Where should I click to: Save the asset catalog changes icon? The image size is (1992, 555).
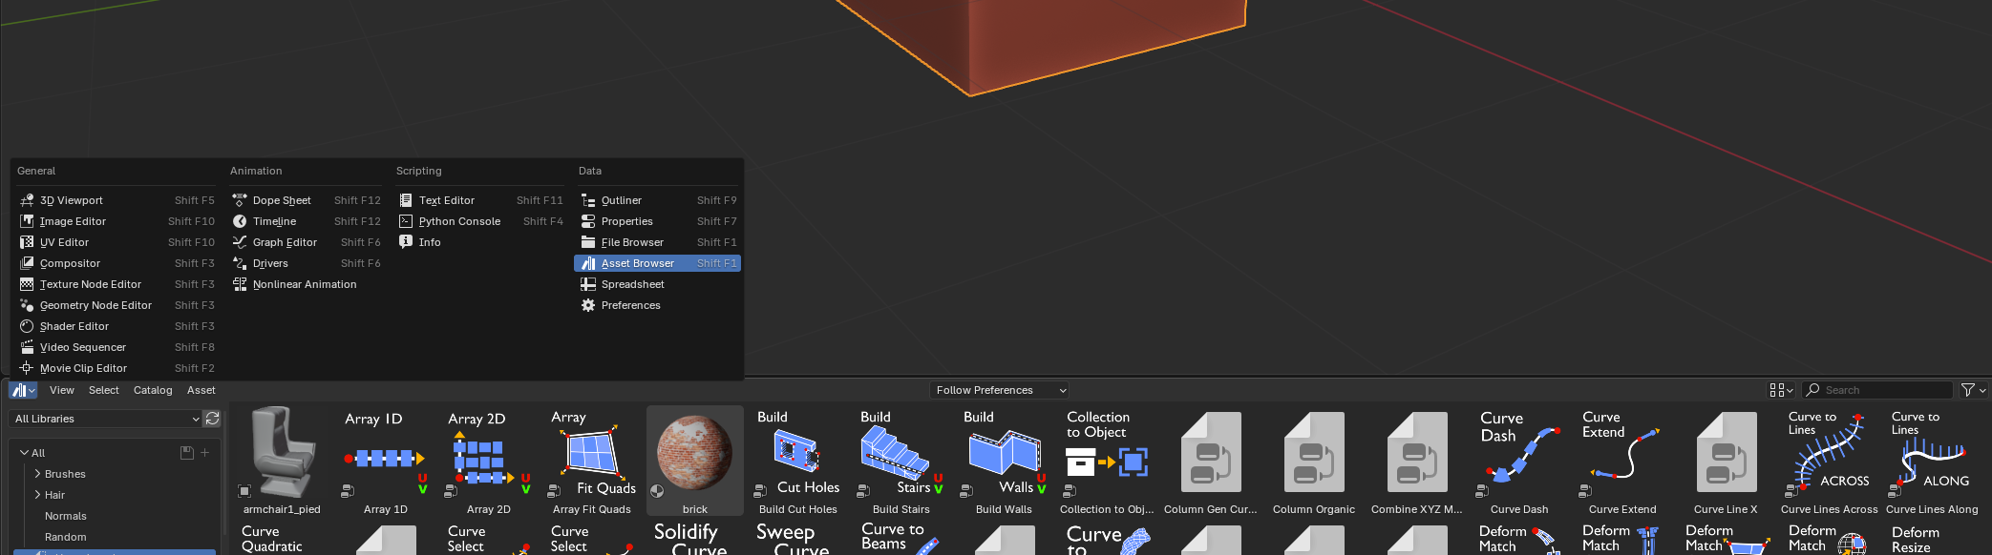pos(187,453)
